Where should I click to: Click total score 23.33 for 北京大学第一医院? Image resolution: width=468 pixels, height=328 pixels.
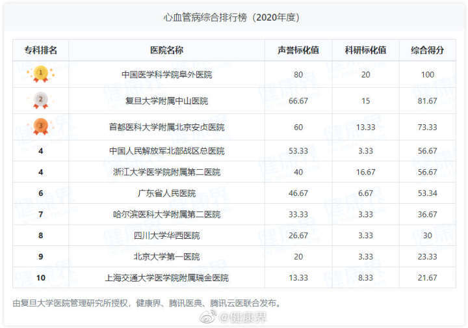(x=428, y=256)
